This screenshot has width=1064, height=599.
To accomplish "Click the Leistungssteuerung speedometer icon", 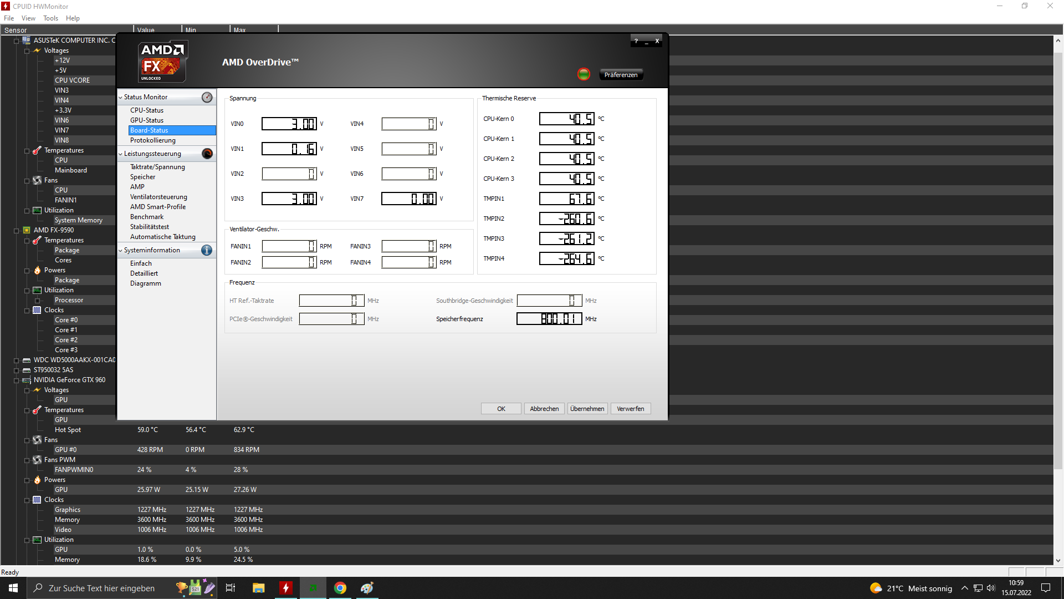I will click(207, 154).
